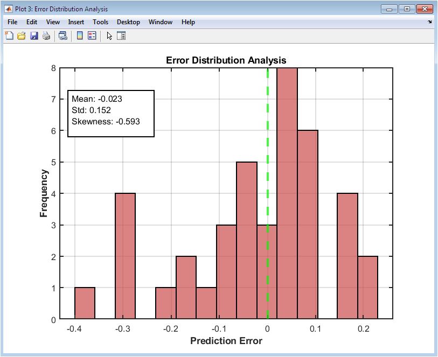
Task: Click the tallest histogram bar near 0.05
Action: (x=287, y=193)
